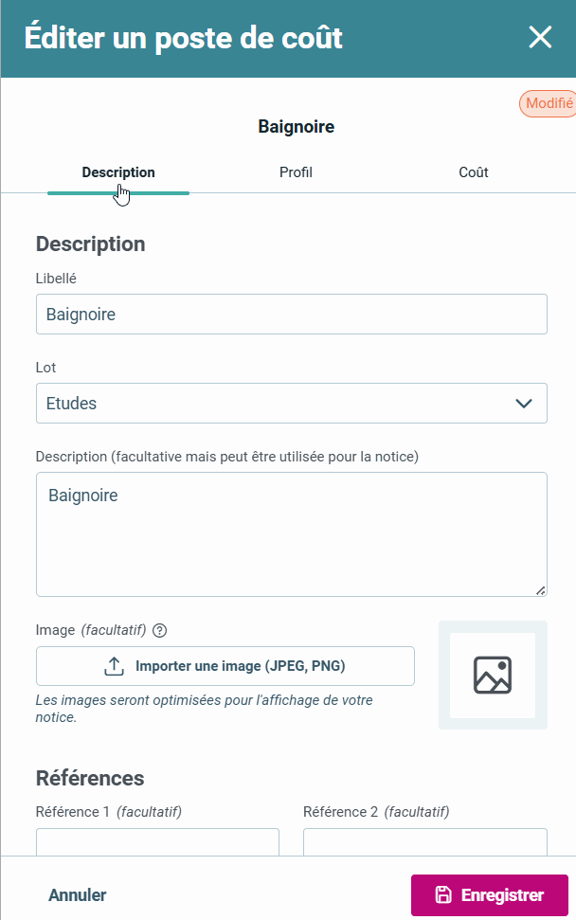Click the help icon beside Image label
Viewport: 576px width, 920px height.
[159, 630]
